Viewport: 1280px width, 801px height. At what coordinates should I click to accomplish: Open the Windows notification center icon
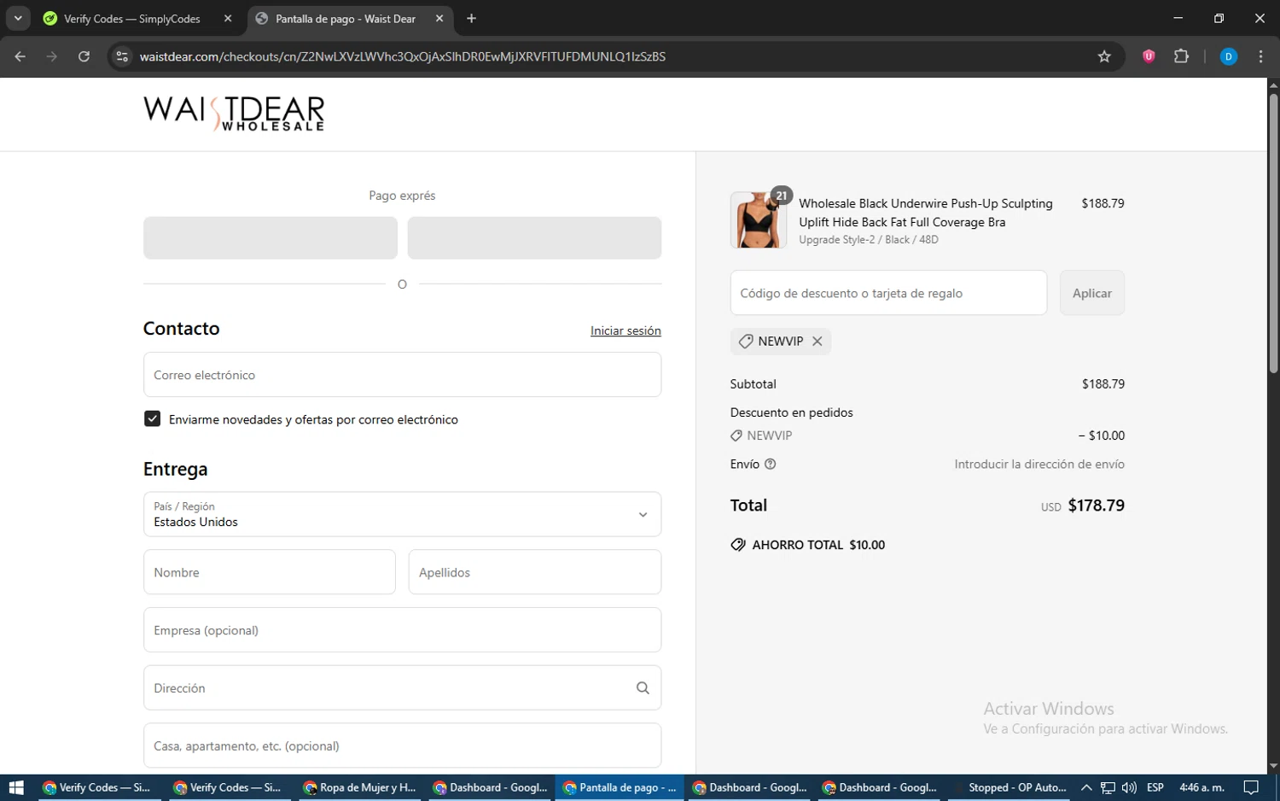pos(1251,787)
